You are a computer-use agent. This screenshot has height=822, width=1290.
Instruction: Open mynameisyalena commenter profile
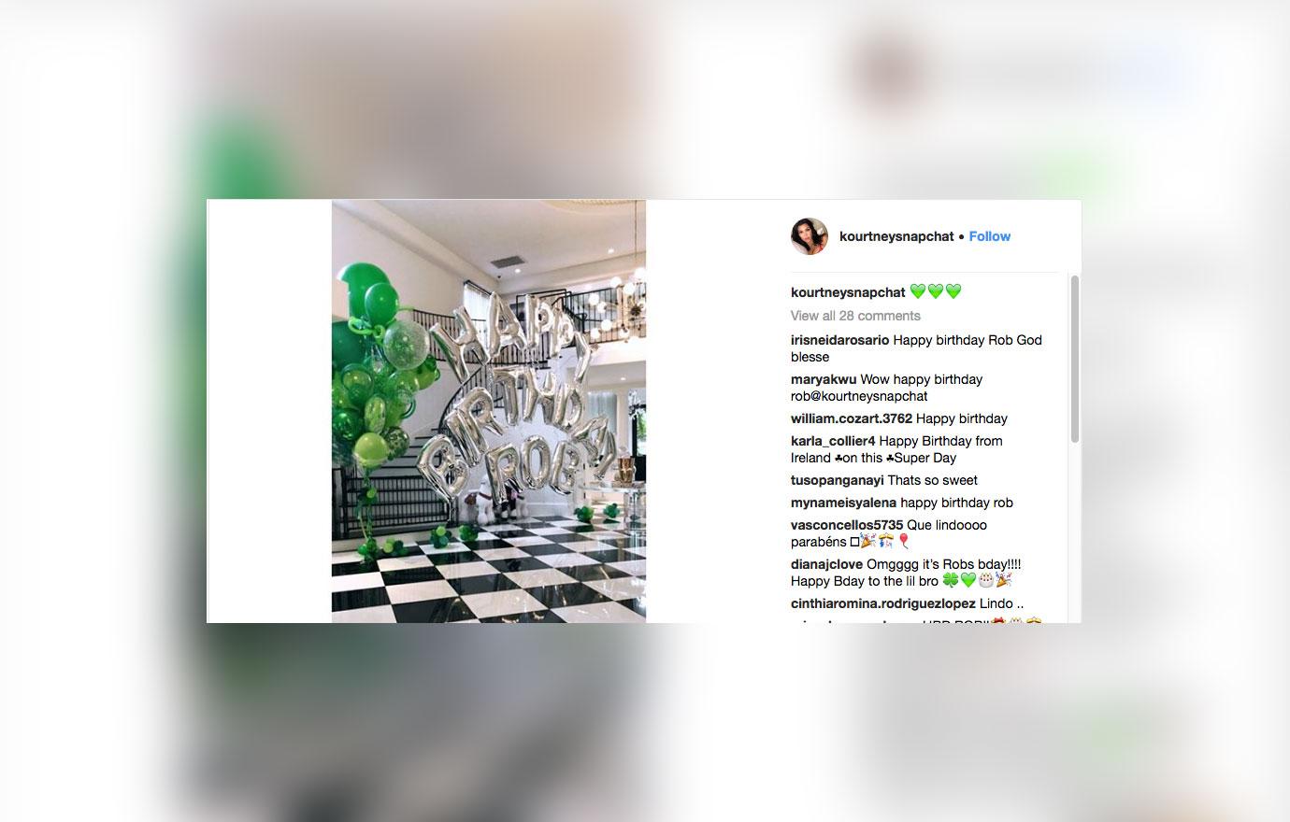click(x=843, y=503)
